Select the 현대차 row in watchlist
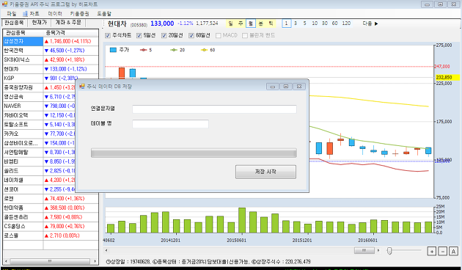Viewport: 462px width, 270px height. [x=51, y=69]
